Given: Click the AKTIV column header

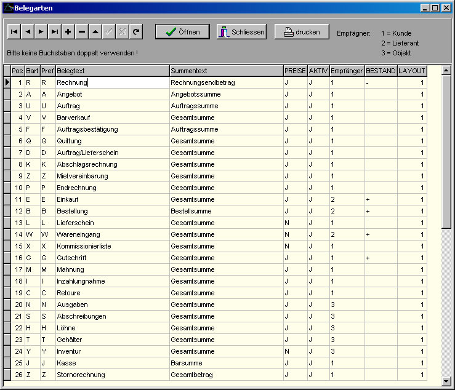Looking at the screenshot, I should click(x=318, y=71).
